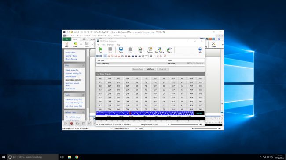Open the Playback menu in Tone Generator
286x160 pixels.
tap(111, 45)
